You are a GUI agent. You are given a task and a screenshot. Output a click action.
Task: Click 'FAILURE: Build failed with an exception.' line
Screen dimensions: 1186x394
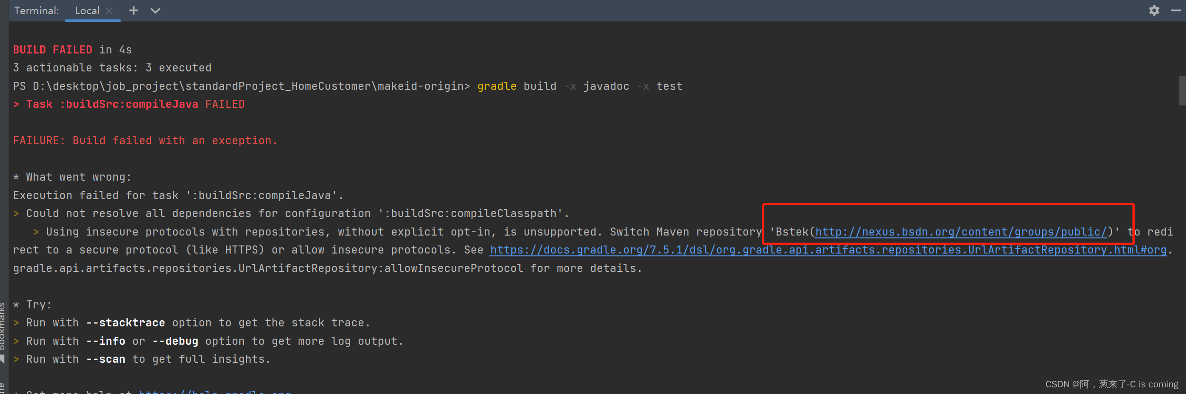[145, 140]
